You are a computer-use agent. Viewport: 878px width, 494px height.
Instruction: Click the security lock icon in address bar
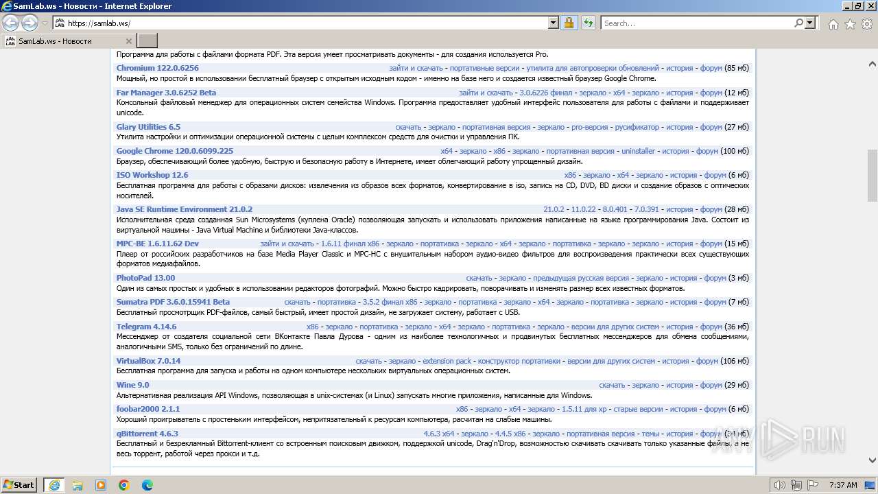569,23
